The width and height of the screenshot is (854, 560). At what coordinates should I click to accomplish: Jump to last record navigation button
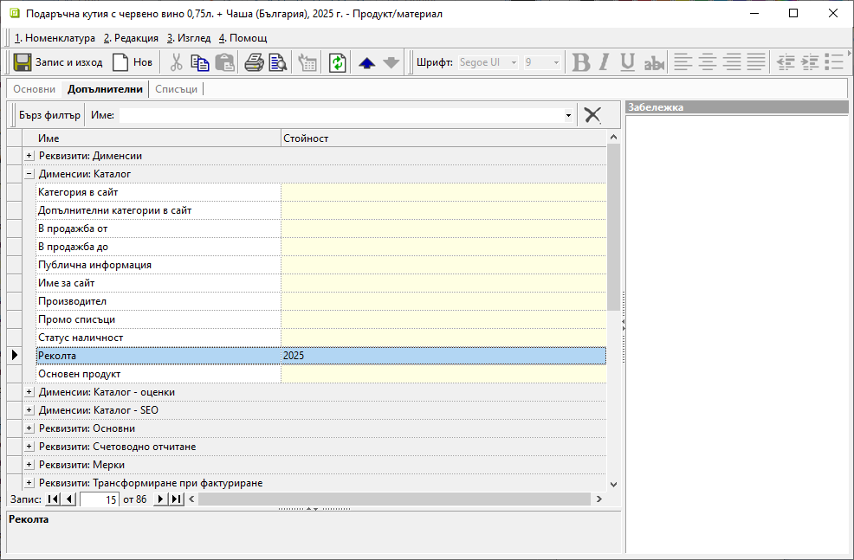176,499
